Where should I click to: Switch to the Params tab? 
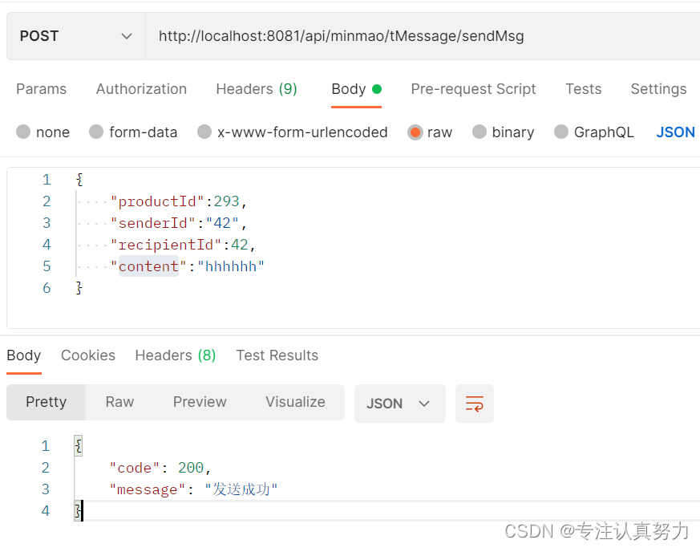41,89
